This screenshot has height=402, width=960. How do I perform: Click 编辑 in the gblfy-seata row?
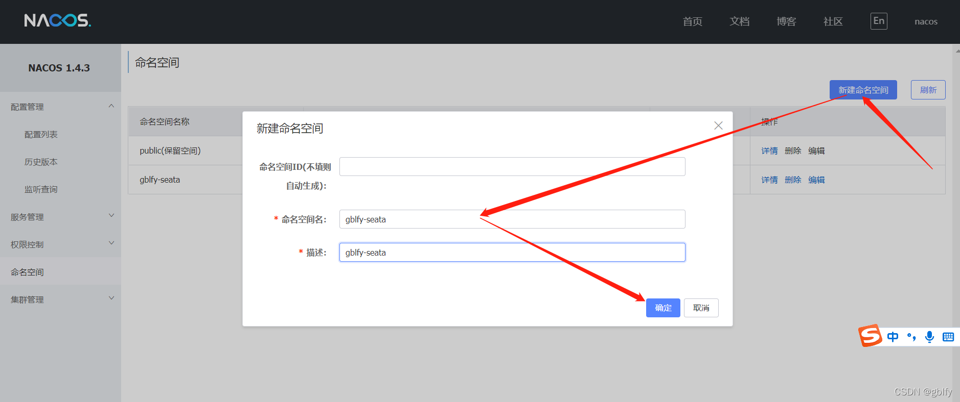(x=816, y=180)
